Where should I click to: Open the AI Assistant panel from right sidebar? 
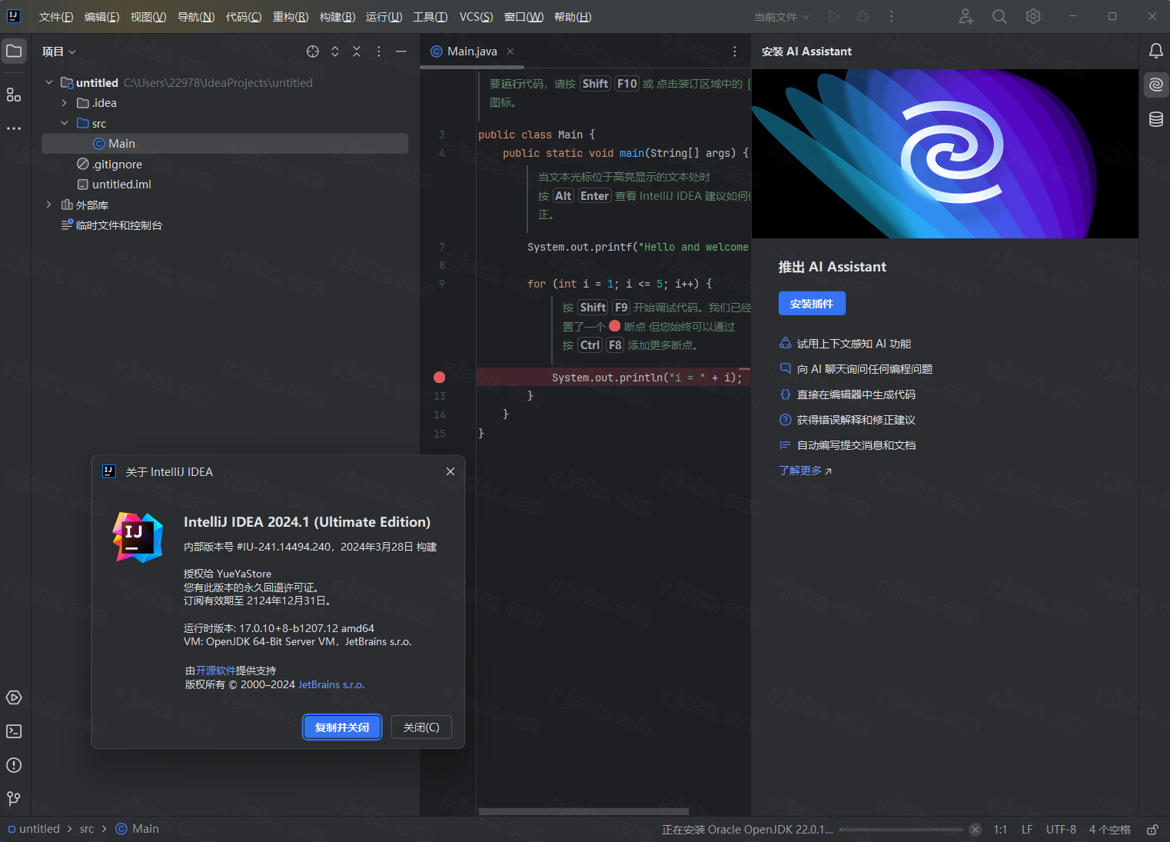[x=1155, y=85]
